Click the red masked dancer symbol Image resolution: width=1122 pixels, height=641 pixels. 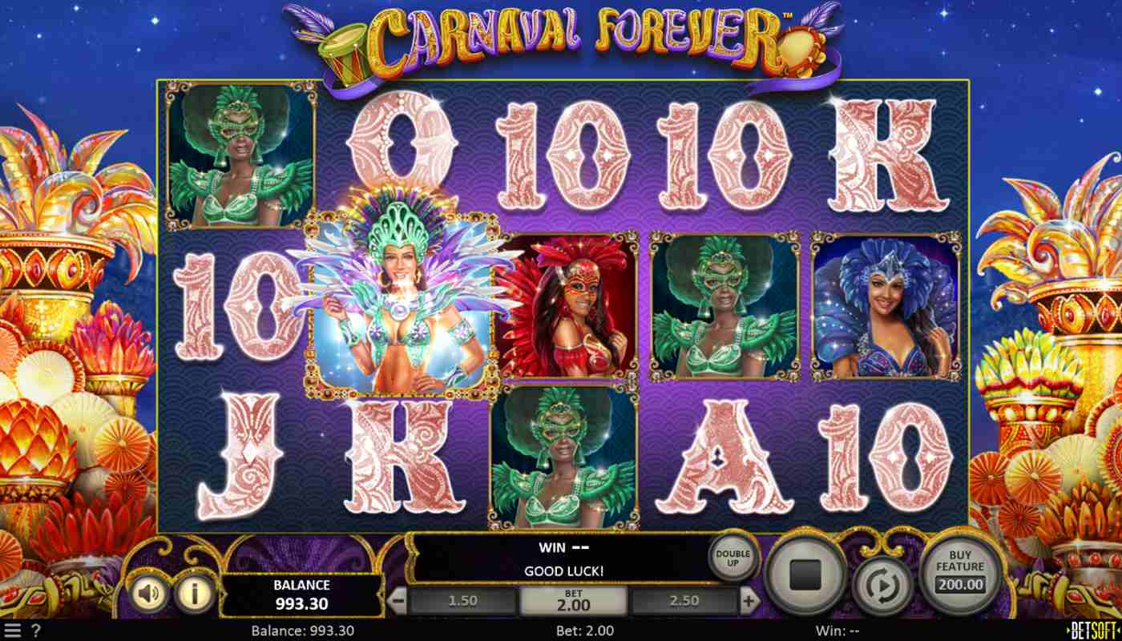point(565,305)
